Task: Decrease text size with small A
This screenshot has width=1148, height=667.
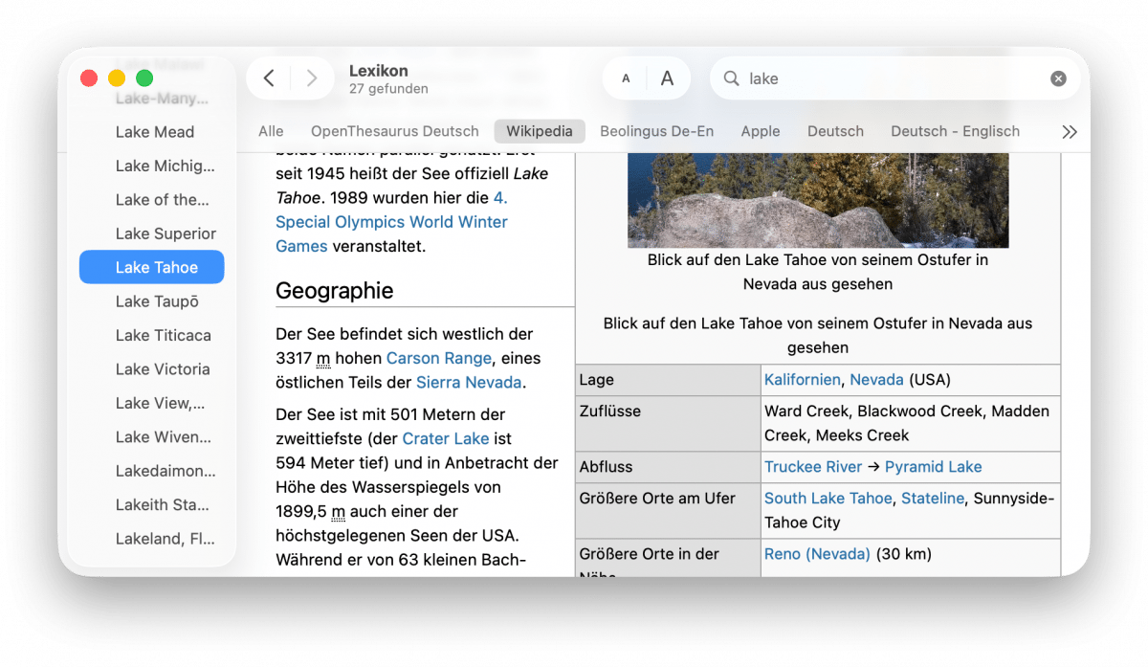Action: click(626, 78)
